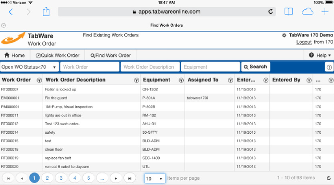Screen dimensions: 334x185
Task: Click the 'clean floor' description
Action: click(x=54, y=149)
